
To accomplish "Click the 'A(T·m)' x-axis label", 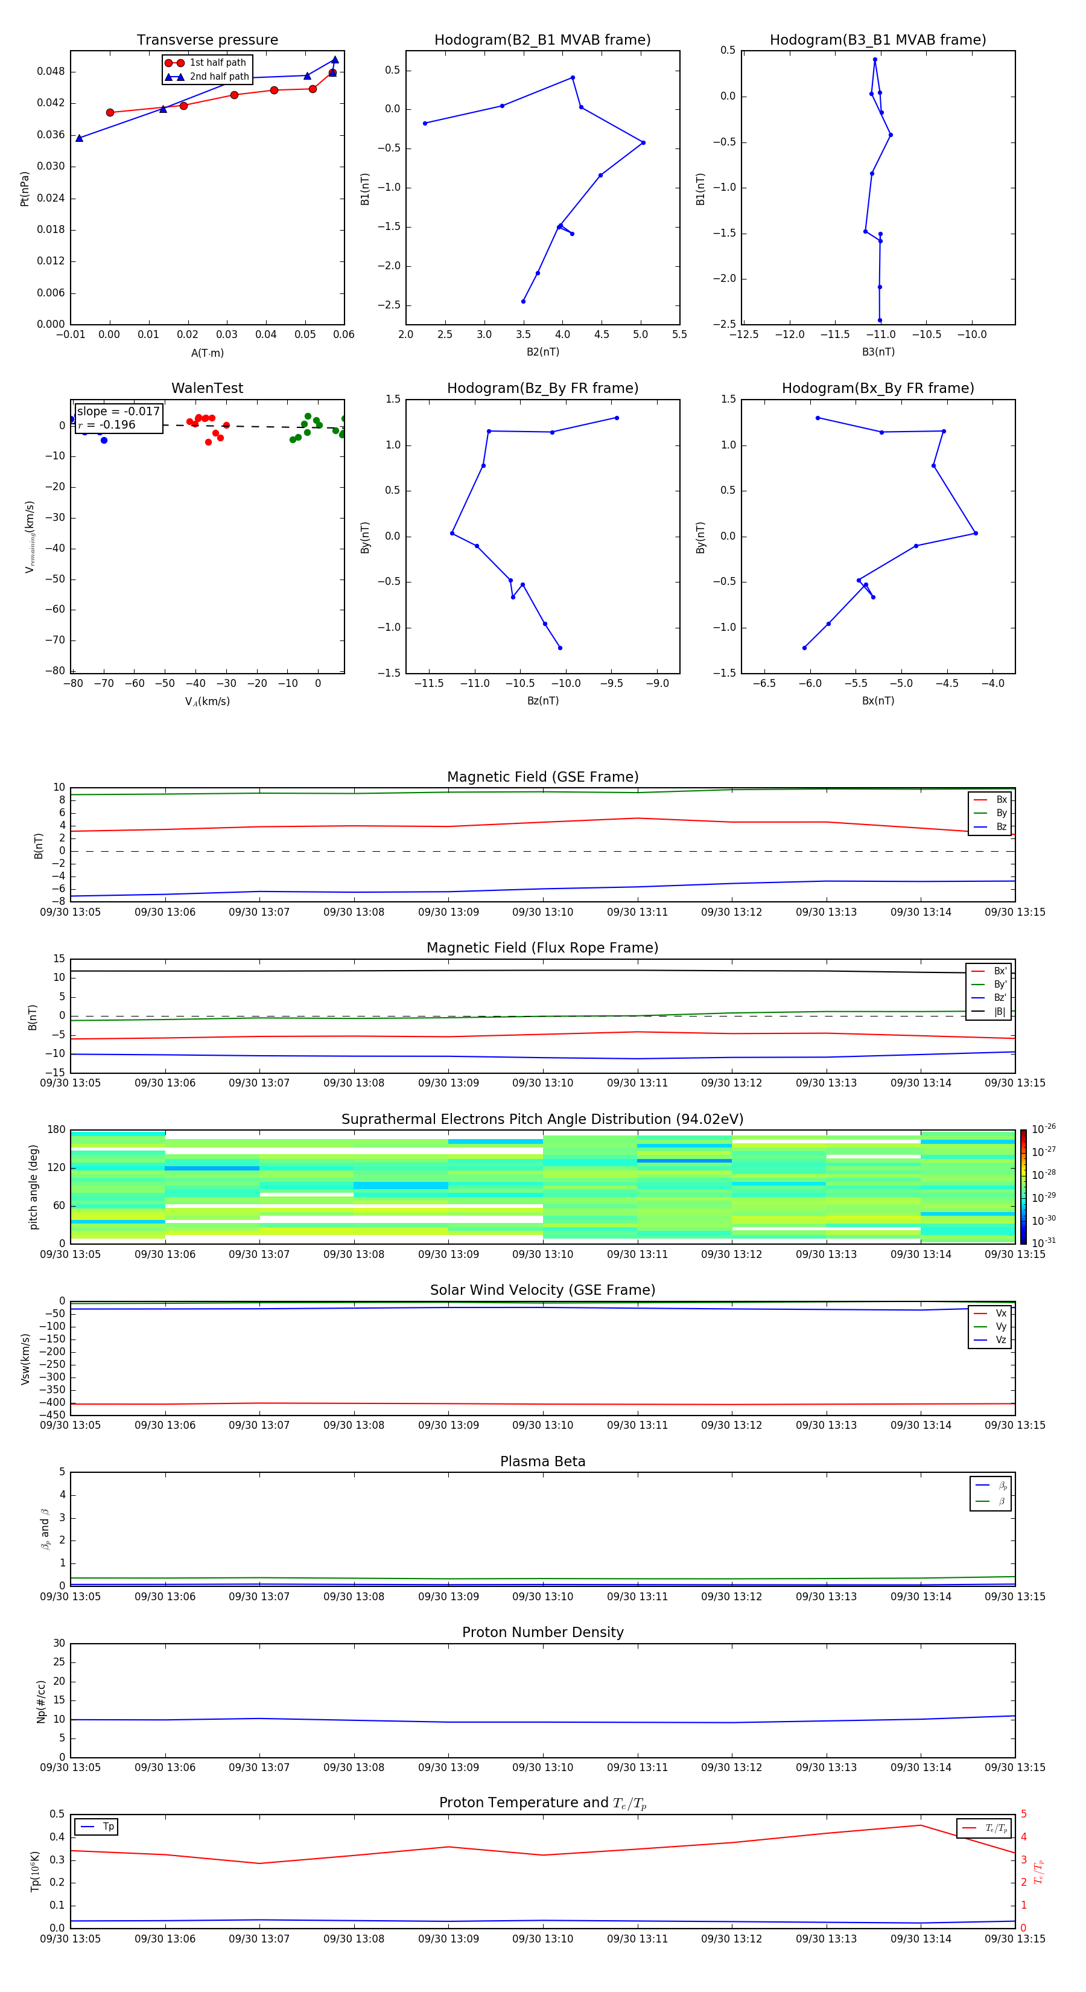I will click(207, 353).
